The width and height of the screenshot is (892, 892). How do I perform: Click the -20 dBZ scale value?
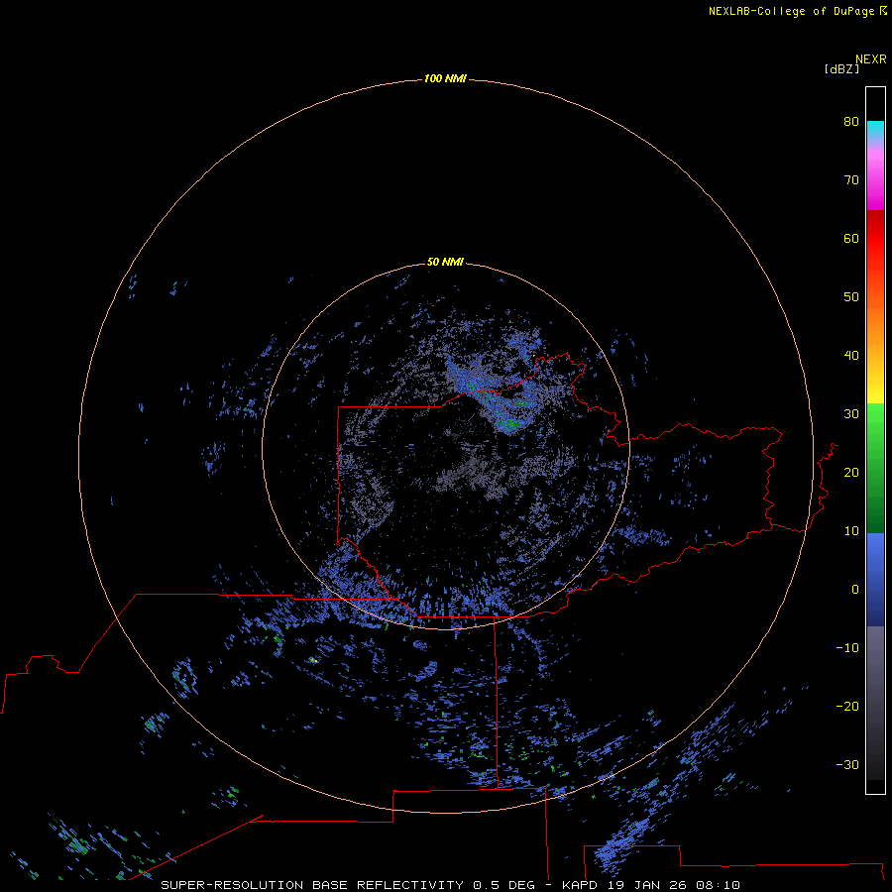click(x=847, y=706)
